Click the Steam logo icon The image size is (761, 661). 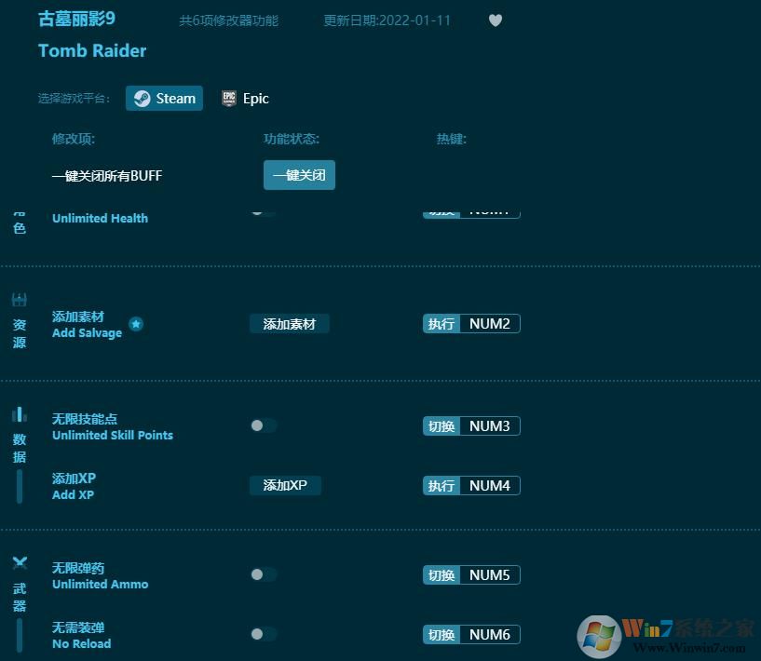[143, 99]
